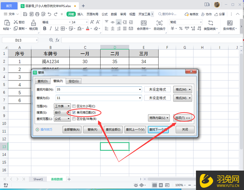Toggle Italic formatting

coord(51,29)
